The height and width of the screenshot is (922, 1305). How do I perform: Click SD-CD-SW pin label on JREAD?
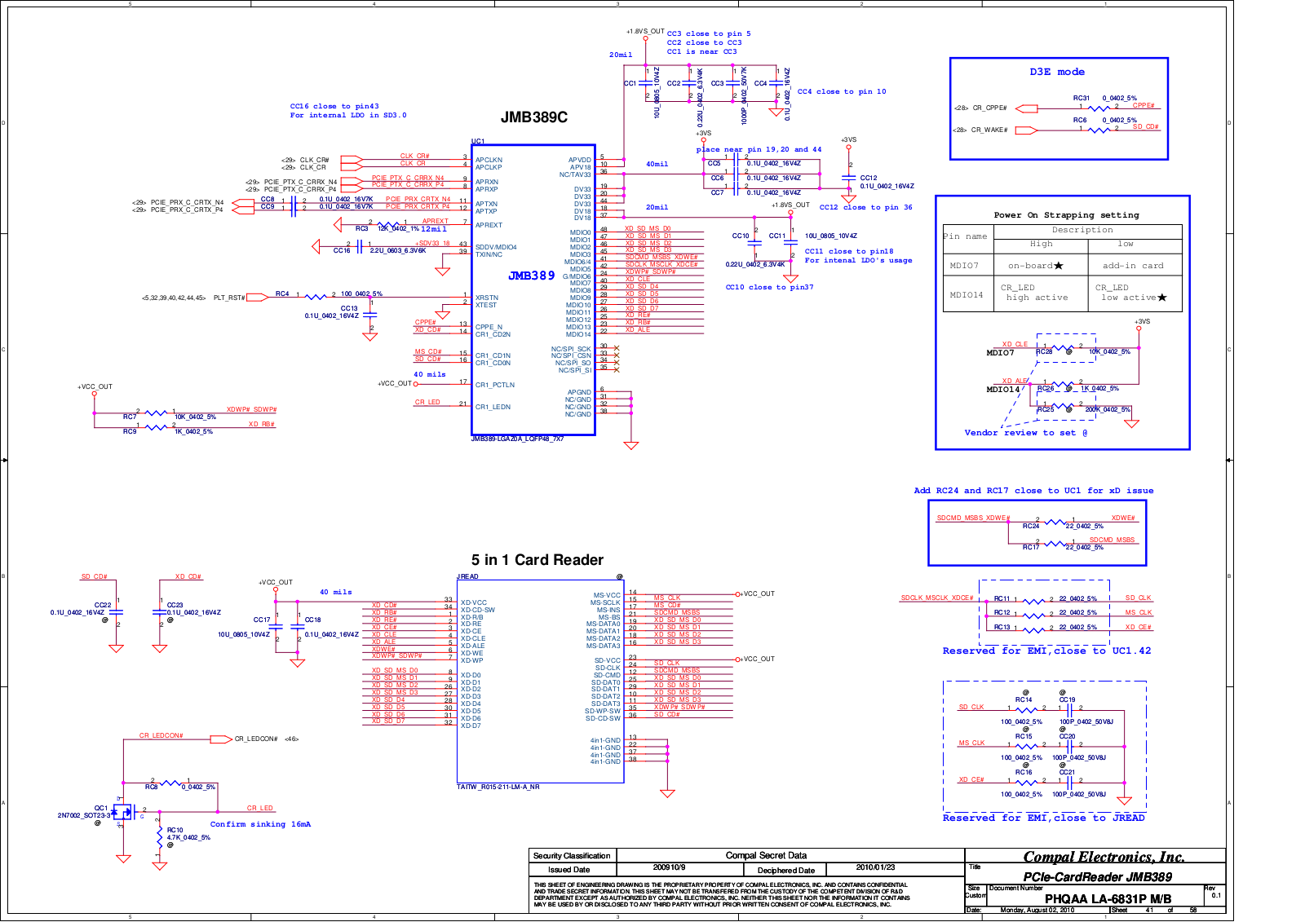tap(603, 718)
